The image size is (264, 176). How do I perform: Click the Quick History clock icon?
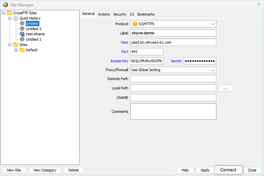point(16,18)
